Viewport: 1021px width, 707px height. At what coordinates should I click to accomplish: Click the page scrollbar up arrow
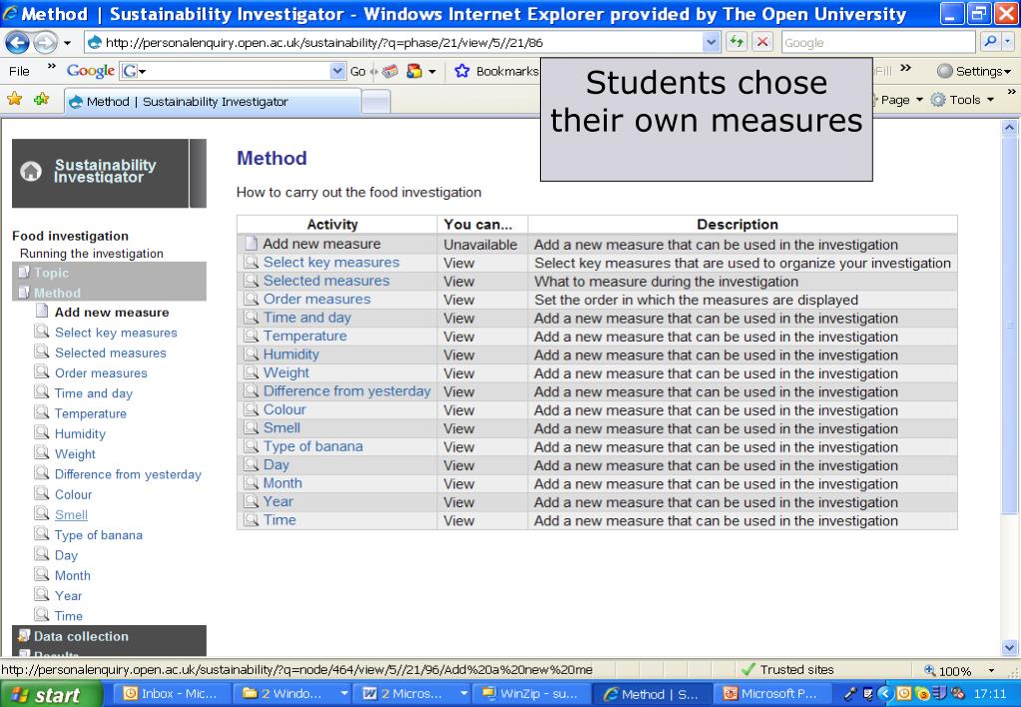click(1009, 128)
